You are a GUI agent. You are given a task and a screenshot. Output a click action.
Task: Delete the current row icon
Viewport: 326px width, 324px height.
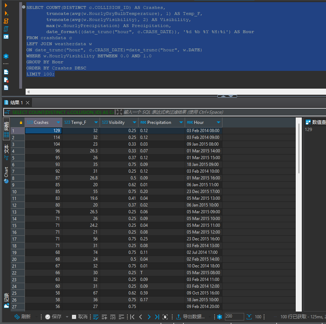[121, 317]
